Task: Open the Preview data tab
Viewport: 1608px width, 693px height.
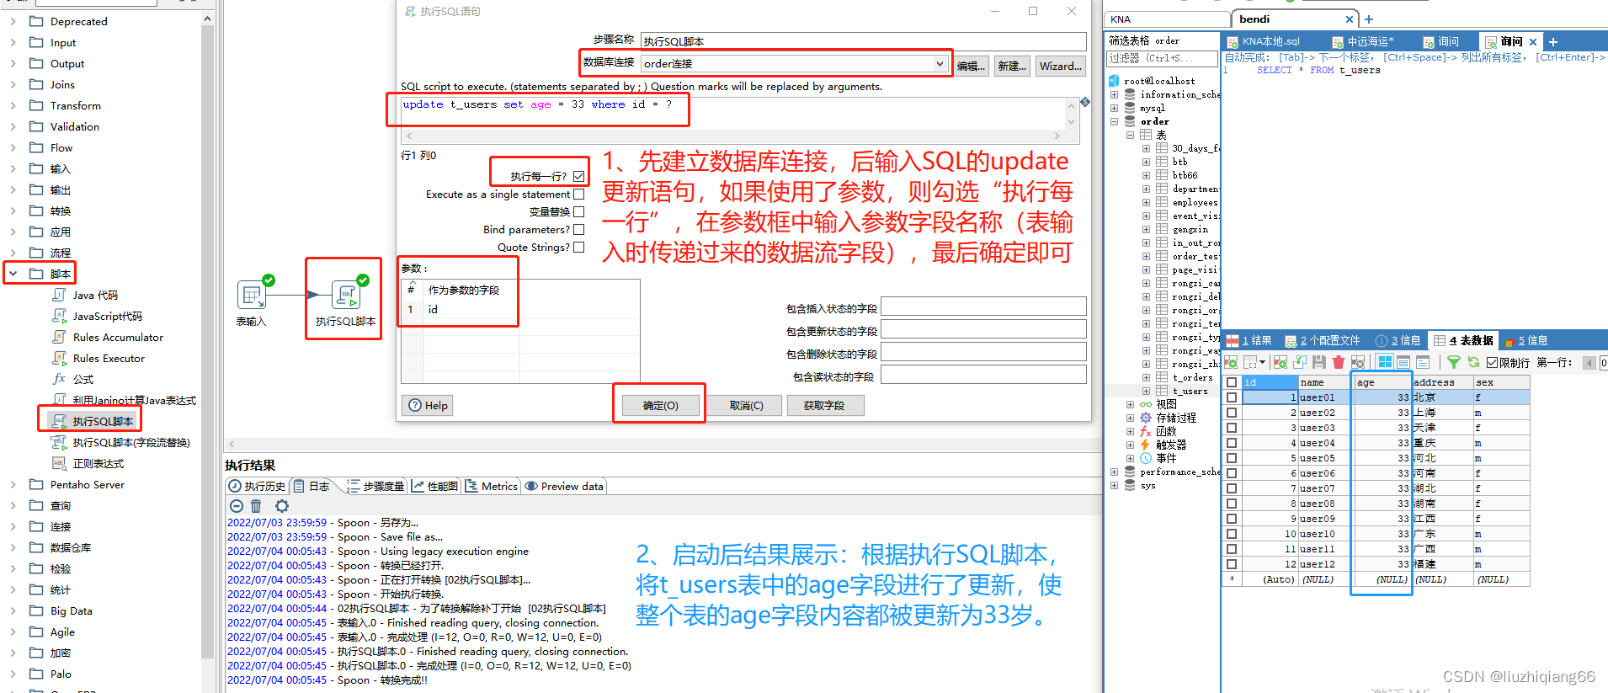Action: point(564,486)
